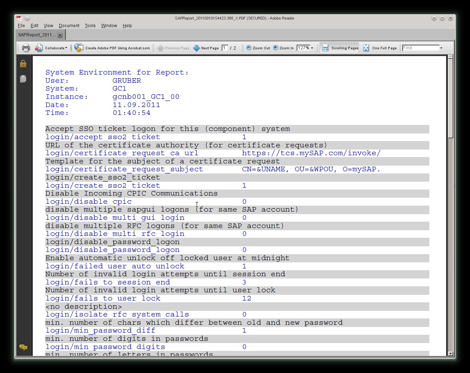Click the scroll down arrow of the vertical scrollbar
This screenshot has height=373, width=470.
point(450,353)
